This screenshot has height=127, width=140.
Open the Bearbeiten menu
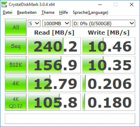click(27, 12)
